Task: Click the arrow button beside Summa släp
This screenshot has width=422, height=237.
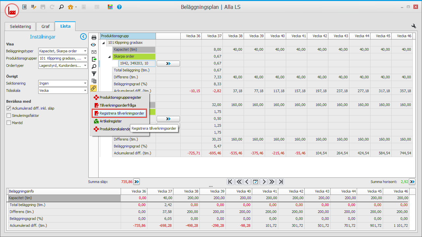Action: 136,181
